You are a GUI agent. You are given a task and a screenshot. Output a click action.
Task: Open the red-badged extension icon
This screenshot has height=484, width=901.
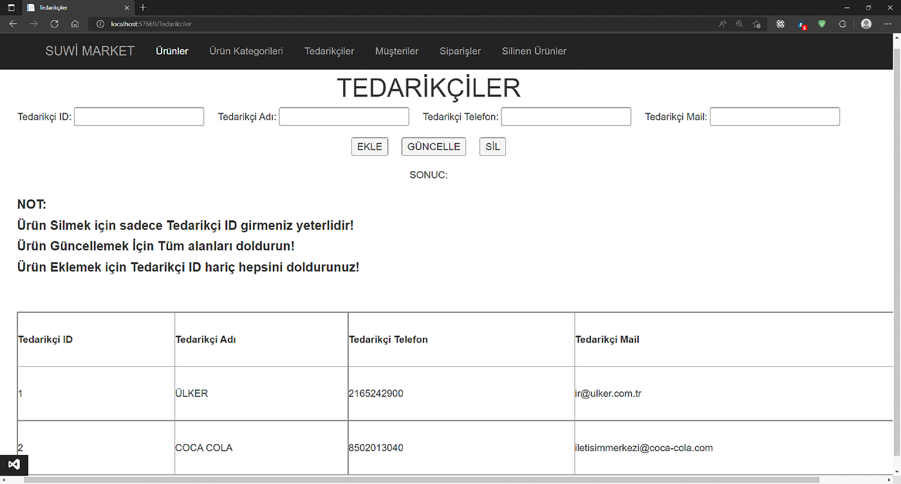[x=802, y=24]
